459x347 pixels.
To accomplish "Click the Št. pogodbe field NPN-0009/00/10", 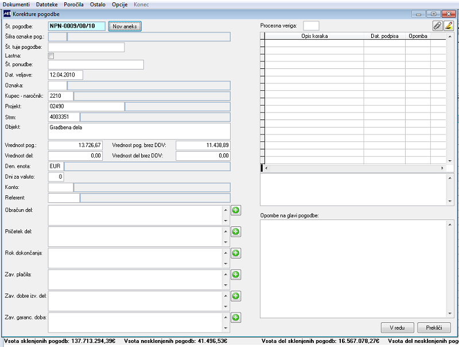I will [x=76, y=26].
